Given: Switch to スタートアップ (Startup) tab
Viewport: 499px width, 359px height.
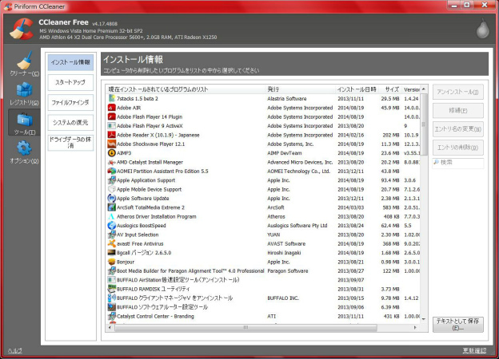Looking at the screenshot, I should point(70,82).
